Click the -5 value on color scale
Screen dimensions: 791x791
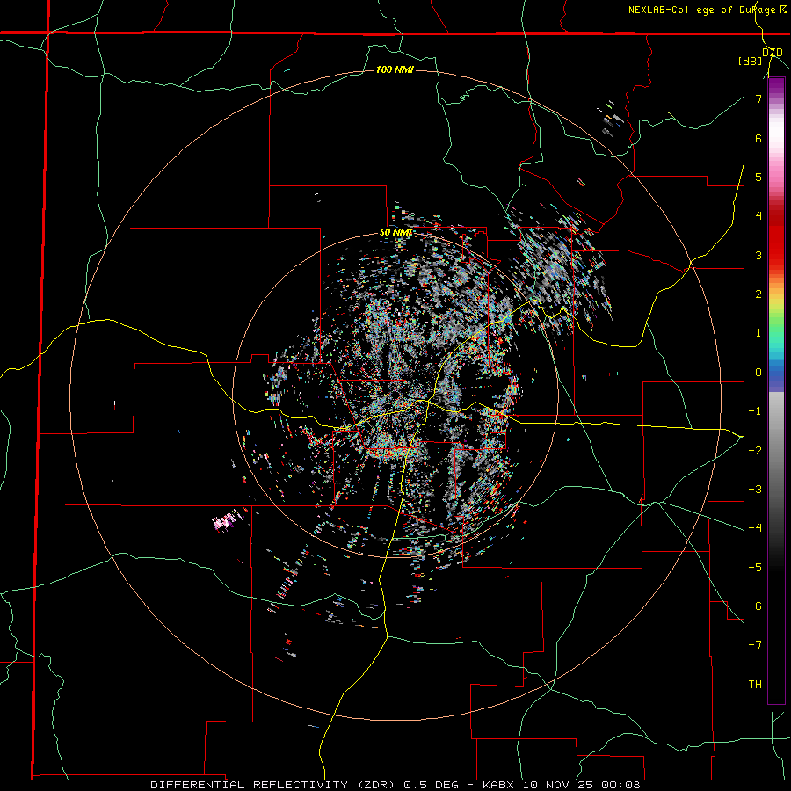pos(755,568)
